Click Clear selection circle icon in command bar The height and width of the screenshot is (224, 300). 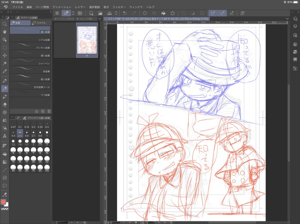[x=145, y=13]
